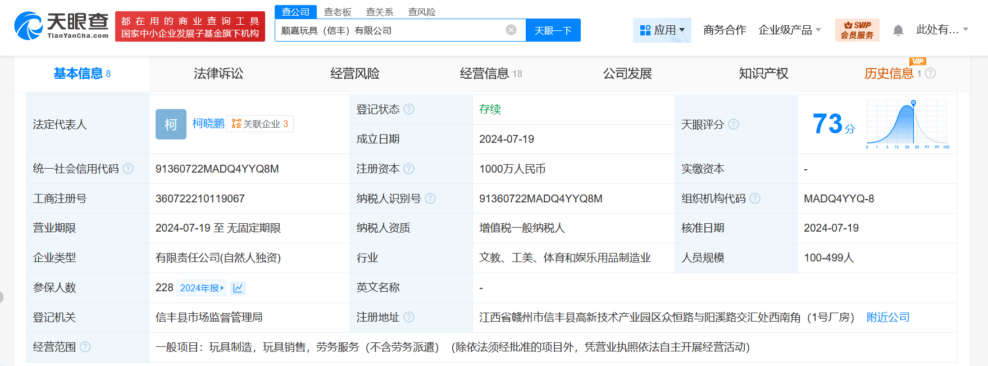Click the 100-499人 staff size value
This screenshot has width=988, height=366.
(829, 257)
